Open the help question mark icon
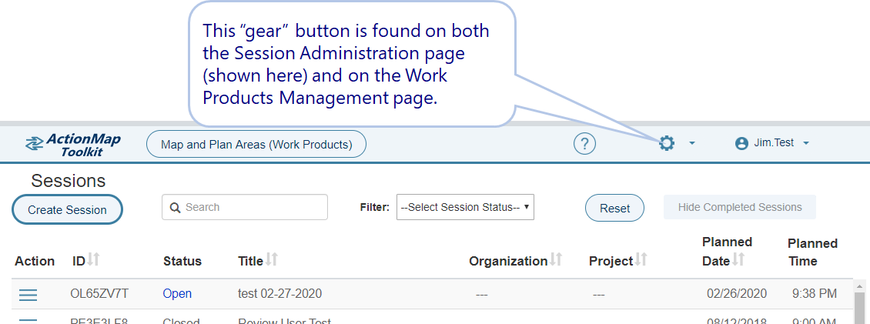 pos(584,144)
